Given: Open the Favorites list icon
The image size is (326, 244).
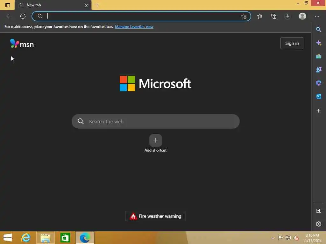Looking at the screenshot, I should (x=260, y=16).
